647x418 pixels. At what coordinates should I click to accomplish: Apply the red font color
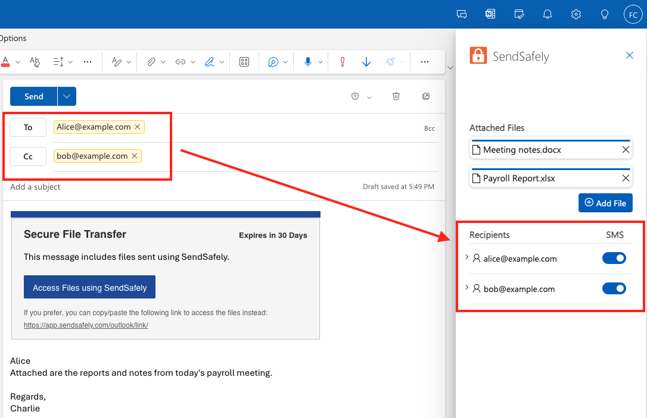(5, 62)
